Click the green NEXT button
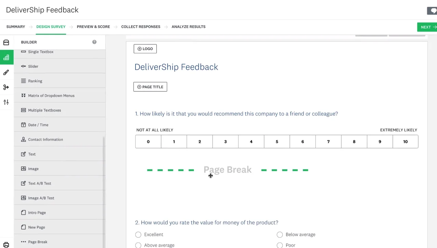Viewport: 437px width, 248px height. point(428,27)
